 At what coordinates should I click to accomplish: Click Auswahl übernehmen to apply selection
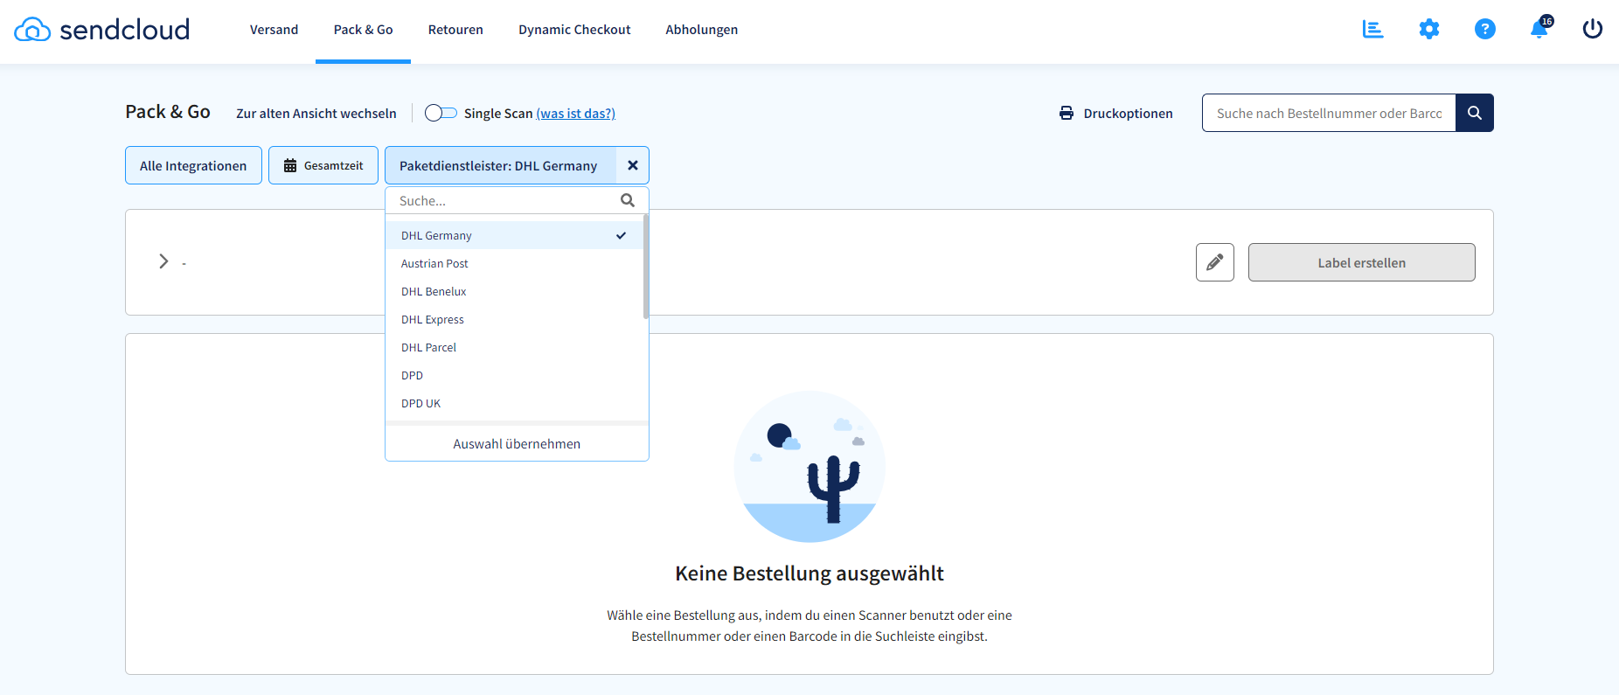[x=517, y=443]
